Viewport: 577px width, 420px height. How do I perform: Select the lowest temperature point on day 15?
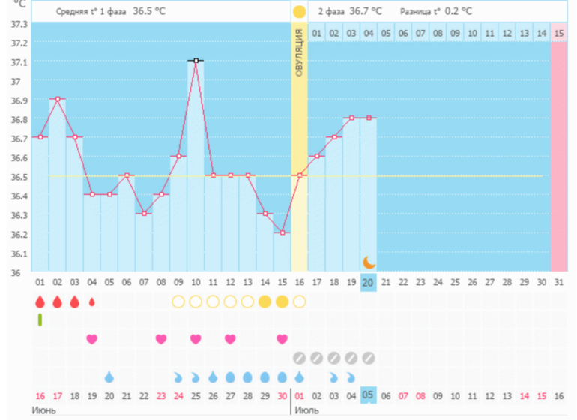click(x=282, y=232)
